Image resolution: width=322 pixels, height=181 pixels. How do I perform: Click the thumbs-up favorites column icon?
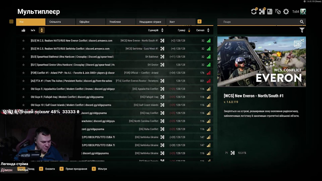(x=23, y=30)
